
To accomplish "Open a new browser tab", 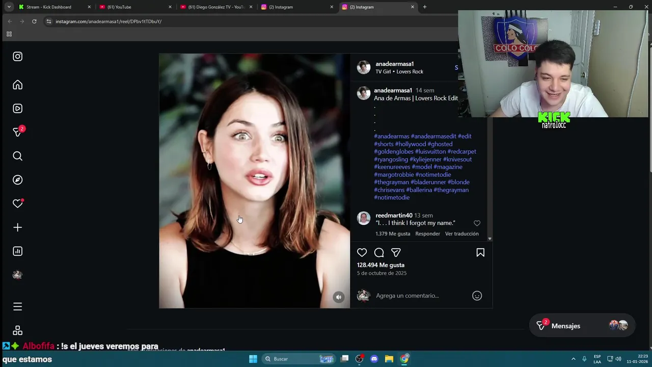I will coord(425,7).
